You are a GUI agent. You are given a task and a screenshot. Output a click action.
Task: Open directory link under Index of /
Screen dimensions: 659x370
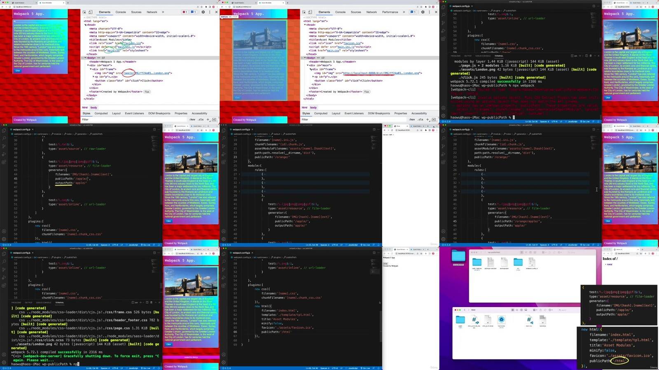[x=610, y=264]
